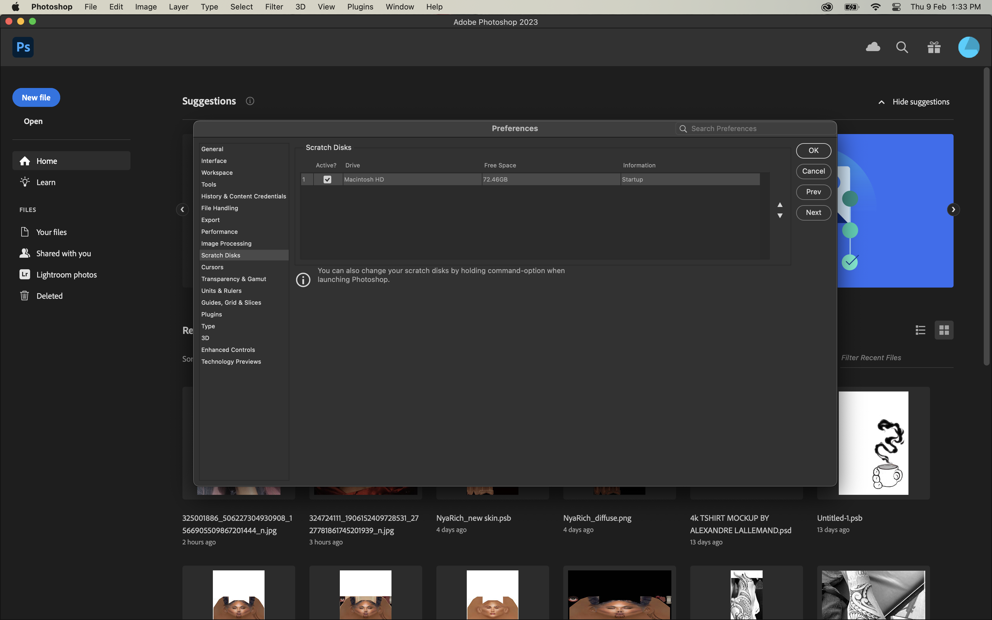Viewport: 992px width, 620px height.
Task: Open the Plugins menu
Action: click(x=360, y=6)
